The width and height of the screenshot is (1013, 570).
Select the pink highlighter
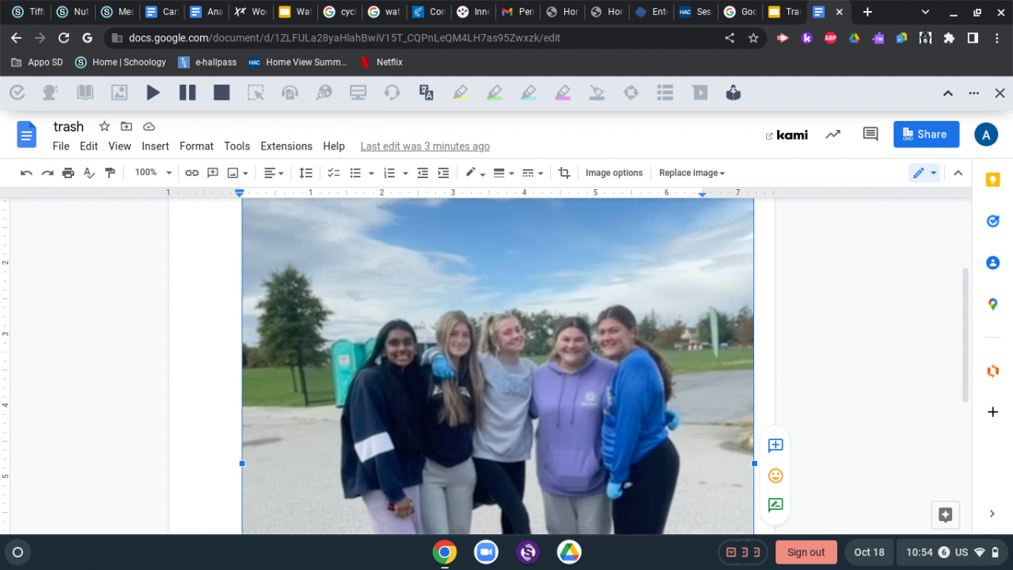click(x=563, y=93)
